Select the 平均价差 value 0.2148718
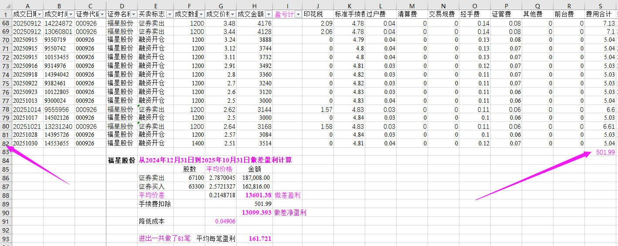 (221, 195)
